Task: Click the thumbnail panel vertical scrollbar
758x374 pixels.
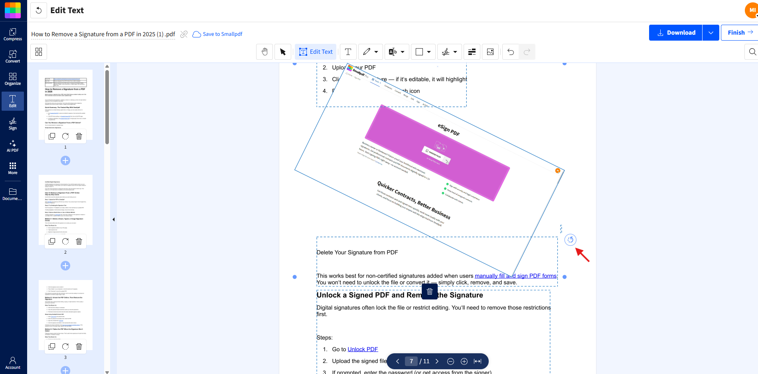Action: pyautogui.click(x=107, y=108)
